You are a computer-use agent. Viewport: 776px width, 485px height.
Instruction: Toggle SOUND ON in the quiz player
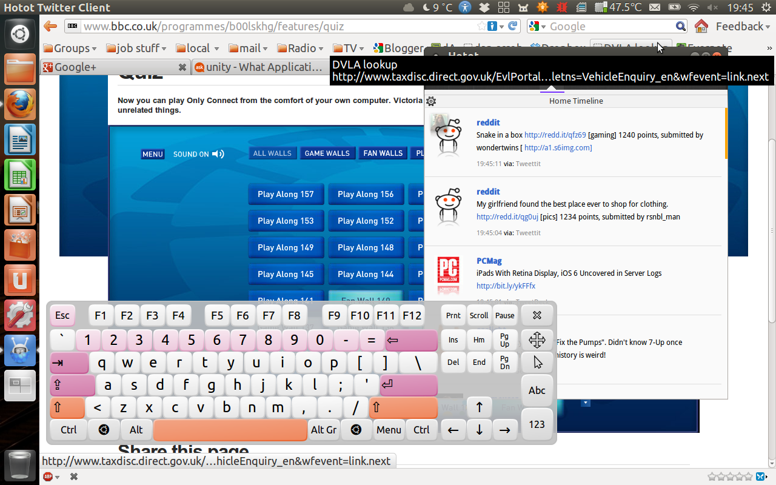pos(198,154)
